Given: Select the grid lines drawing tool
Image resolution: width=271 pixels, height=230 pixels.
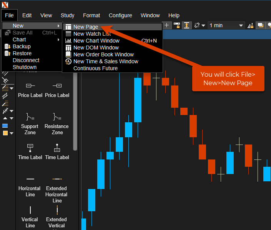Looking at the screenshot, I should tap(5, 96).
